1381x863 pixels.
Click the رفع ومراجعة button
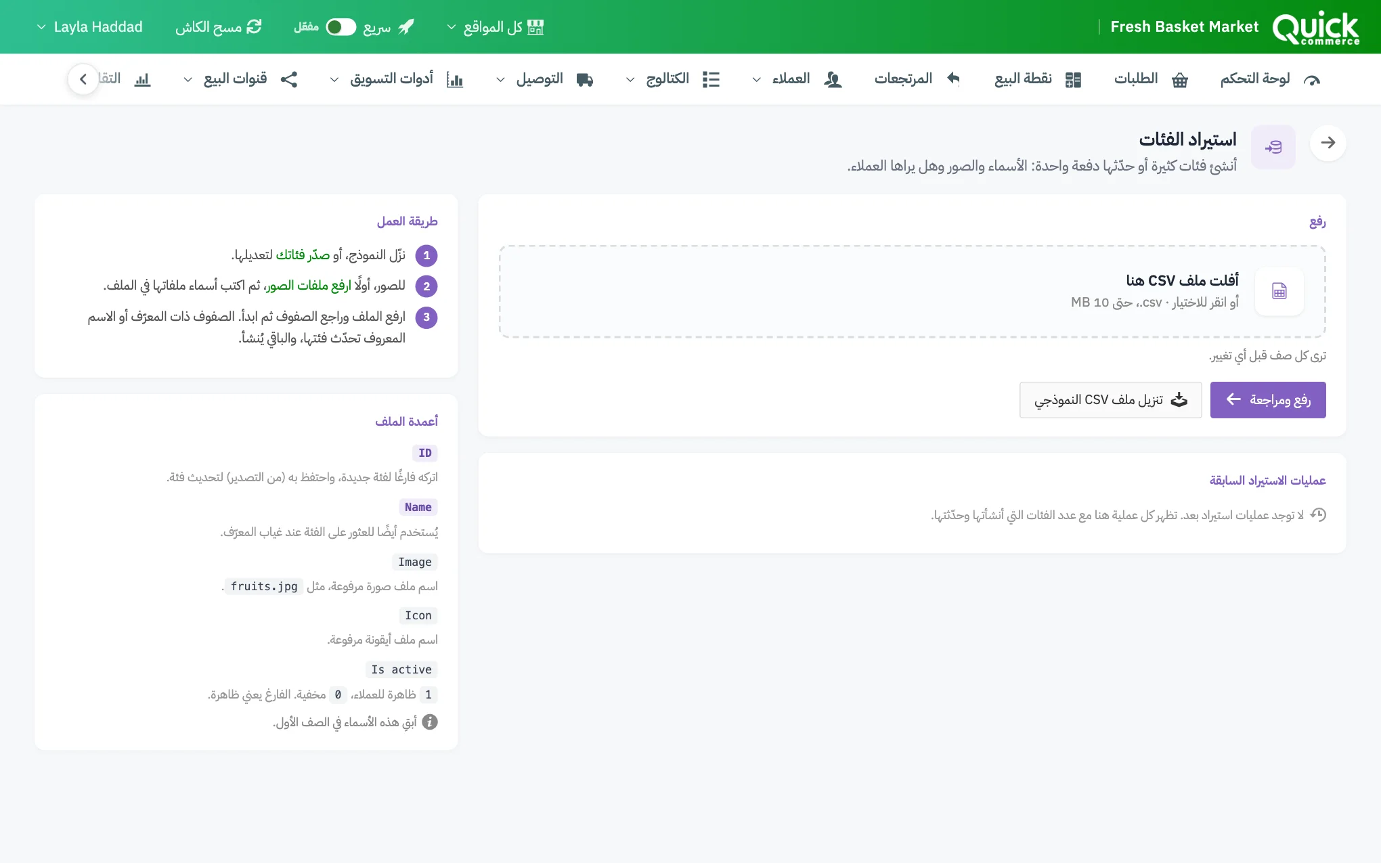(1268, 400)
